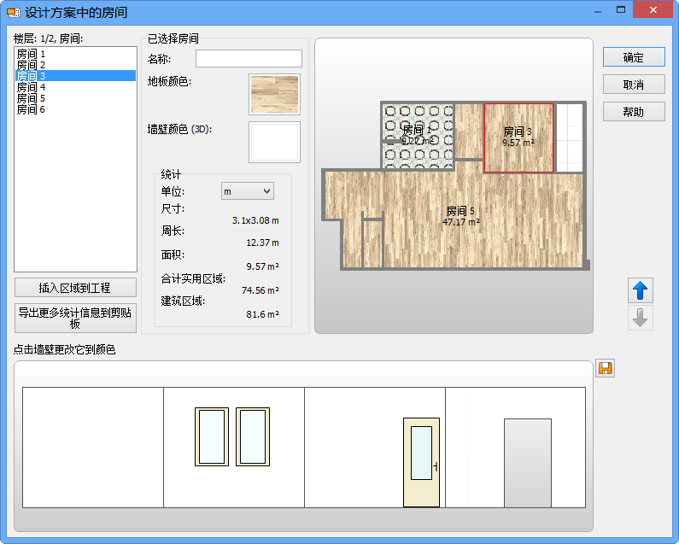Viewport: 679px width, 544px height.
Task: Click the wall with the gray opening
Action: click(x=515, y=447)
